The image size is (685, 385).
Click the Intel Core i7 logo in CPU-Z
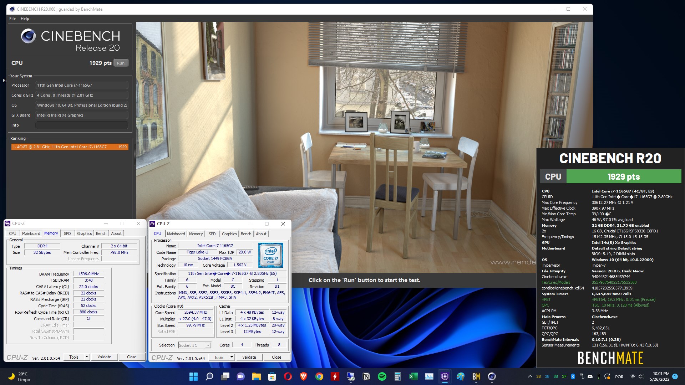tap(271, 255)
